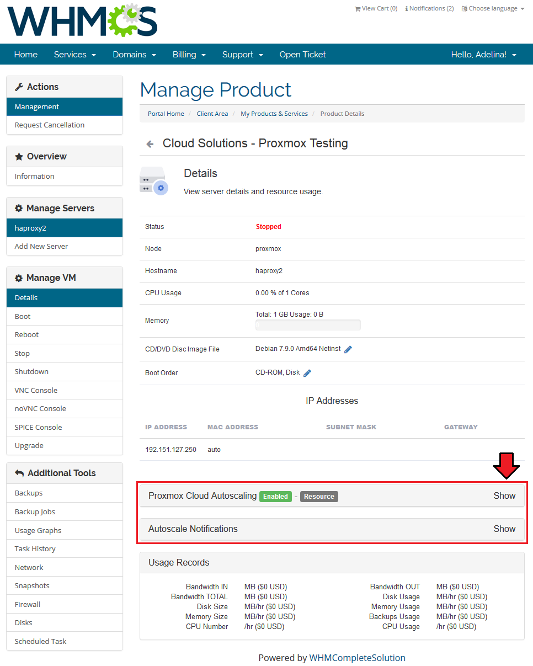533x666 pixels.
Task: Open Backup Jobs
Action: tap(65, 512)
